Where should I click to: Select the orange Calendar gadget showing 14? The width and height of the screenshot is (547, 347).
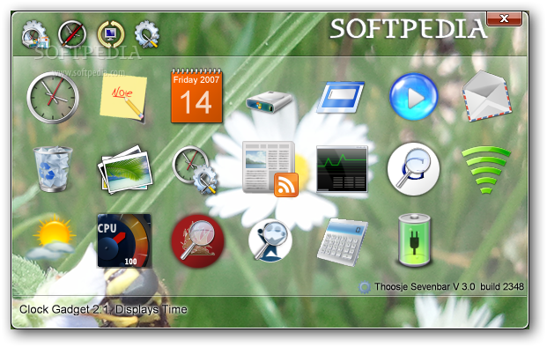196,95
